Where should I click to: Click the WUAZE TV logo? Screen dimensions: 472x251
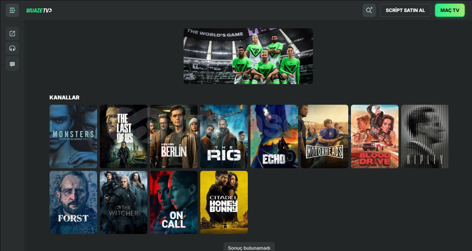tap(39, 10)
